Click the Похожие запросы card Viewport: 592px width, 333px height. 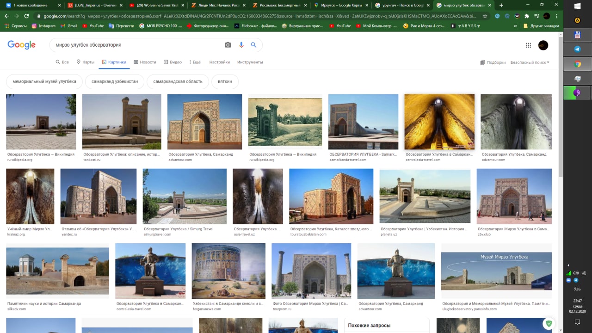(x=387, y=325)
